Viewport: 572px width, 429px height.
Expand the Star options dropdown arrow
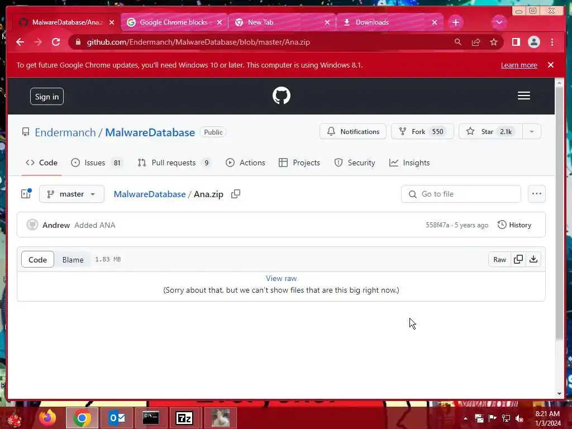tap(532, 132)
